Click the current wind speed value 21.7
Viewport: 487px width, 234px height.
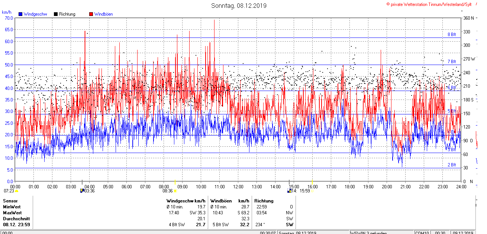click(201, 225)
